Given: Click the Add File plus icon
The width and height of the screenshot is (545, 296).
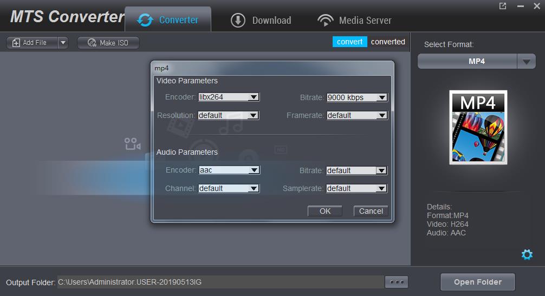Looking at the screenshot, I should click(x=16, y=43).
